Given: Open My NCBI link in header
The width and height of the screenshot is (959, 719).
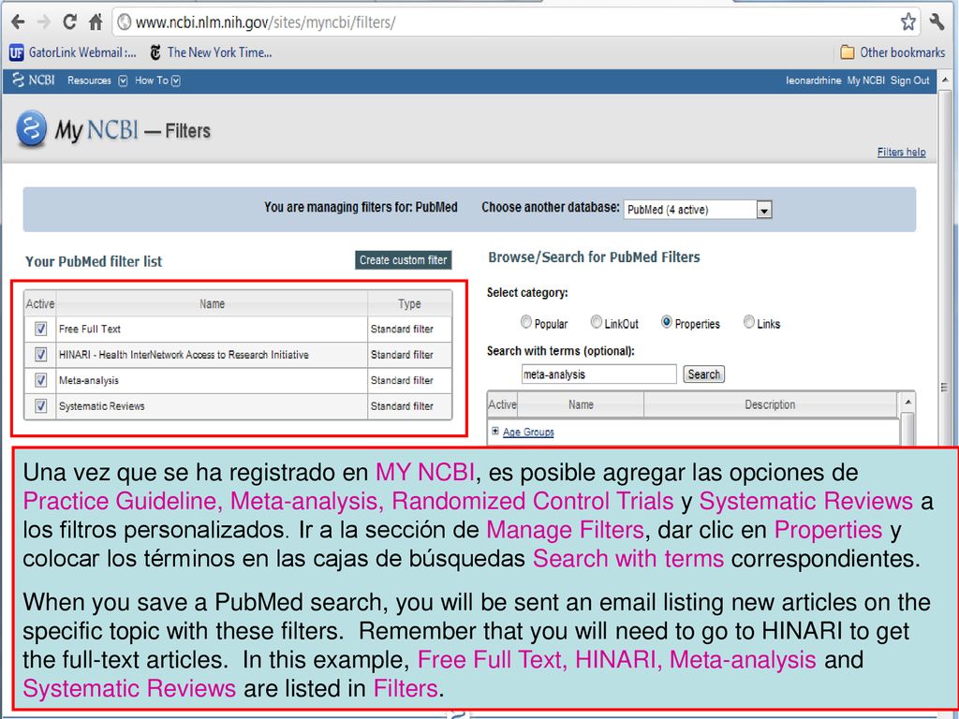Looking at the screenshot, I should (x=865, y=81).
